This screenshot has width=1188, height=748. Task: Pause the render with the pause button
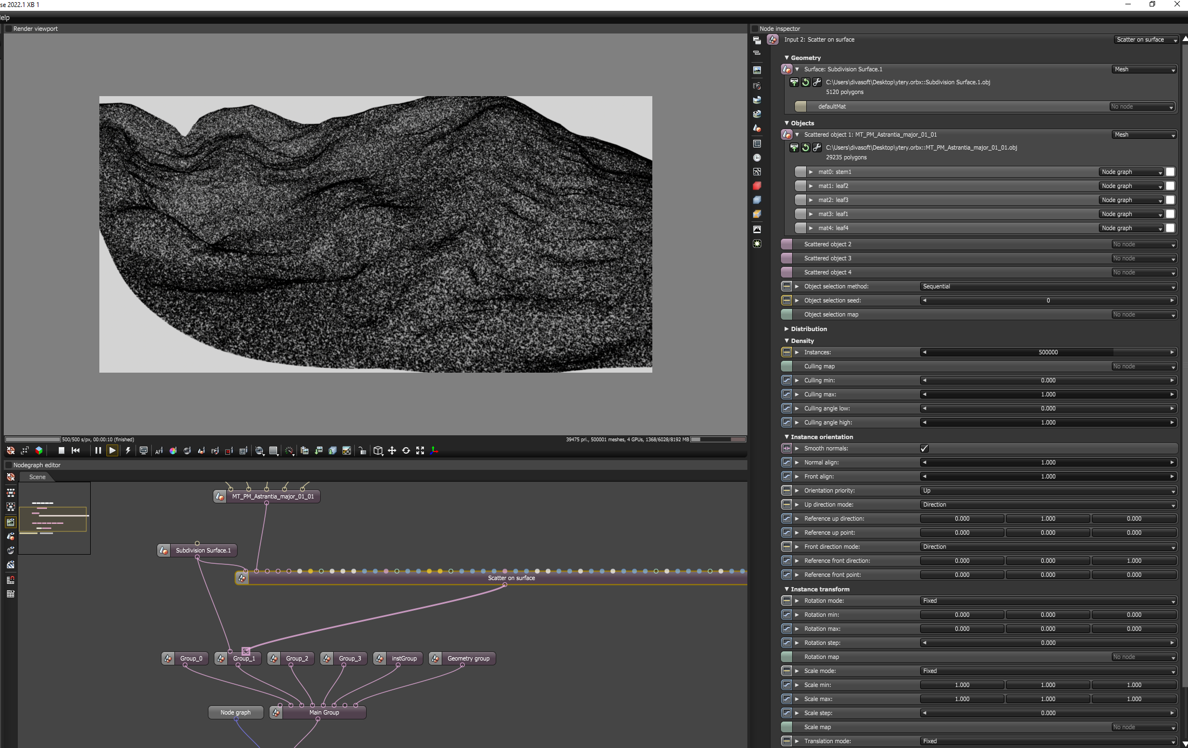pos(98,450)
